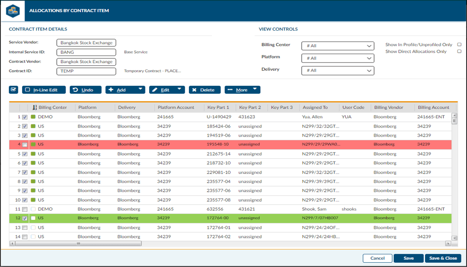467x267 pixels.
Task: Sort by Platform column header
Action: (87, 107)
